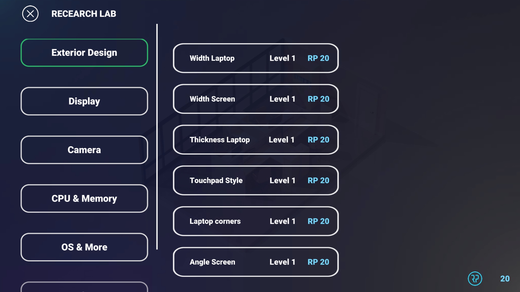Upgrade Width Laptop research

pyautogui.click(x=255, y=58)
